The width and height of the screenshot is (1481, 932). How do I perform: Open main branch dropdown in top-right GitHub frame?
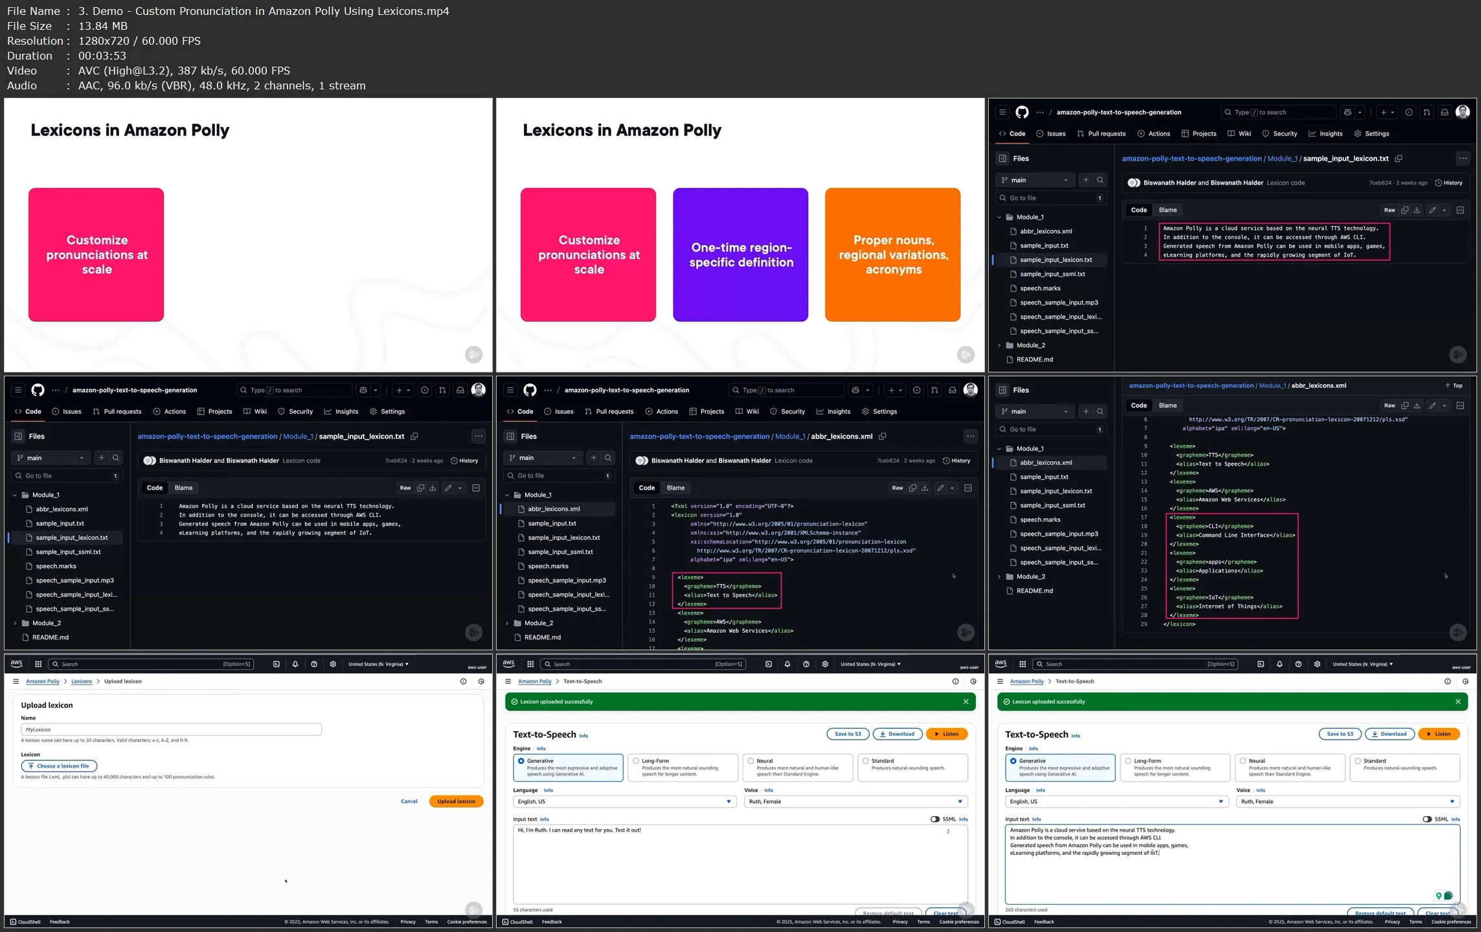pyautogui.click(x=1035, y=180)
